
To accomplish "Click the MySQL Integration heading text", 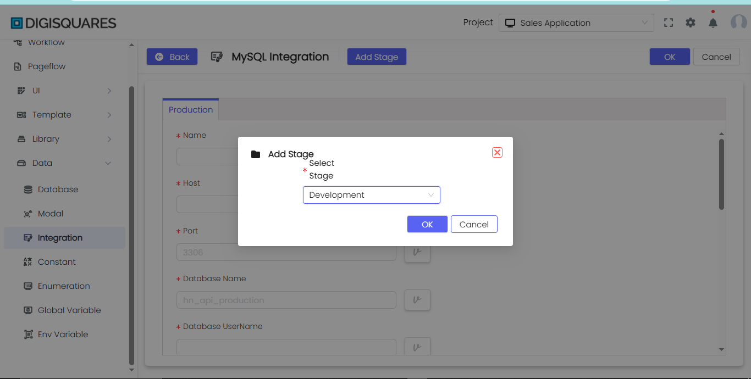I will (x=280, y=57).
